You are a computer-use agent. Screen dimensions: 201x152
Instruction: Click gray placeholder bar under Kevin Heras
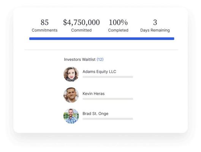[x=108, y=99]
